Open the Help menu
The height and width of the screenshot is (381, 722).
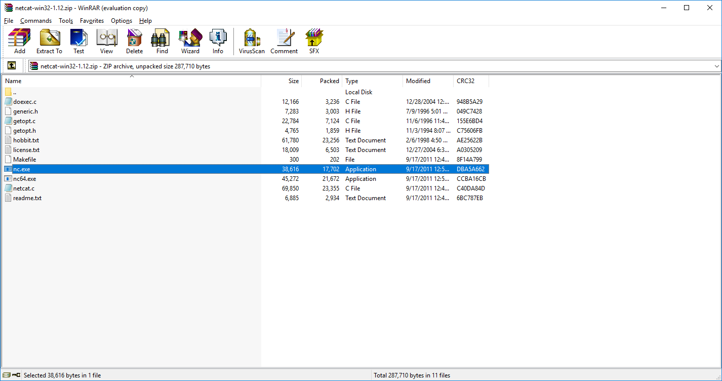click(x=145, y=21)
